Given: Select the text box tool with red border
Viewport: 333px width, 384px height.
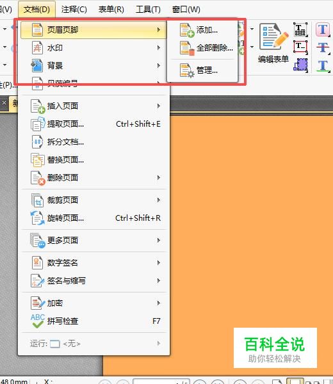Looking at the screenshot, I should click(x=300, y=47).
